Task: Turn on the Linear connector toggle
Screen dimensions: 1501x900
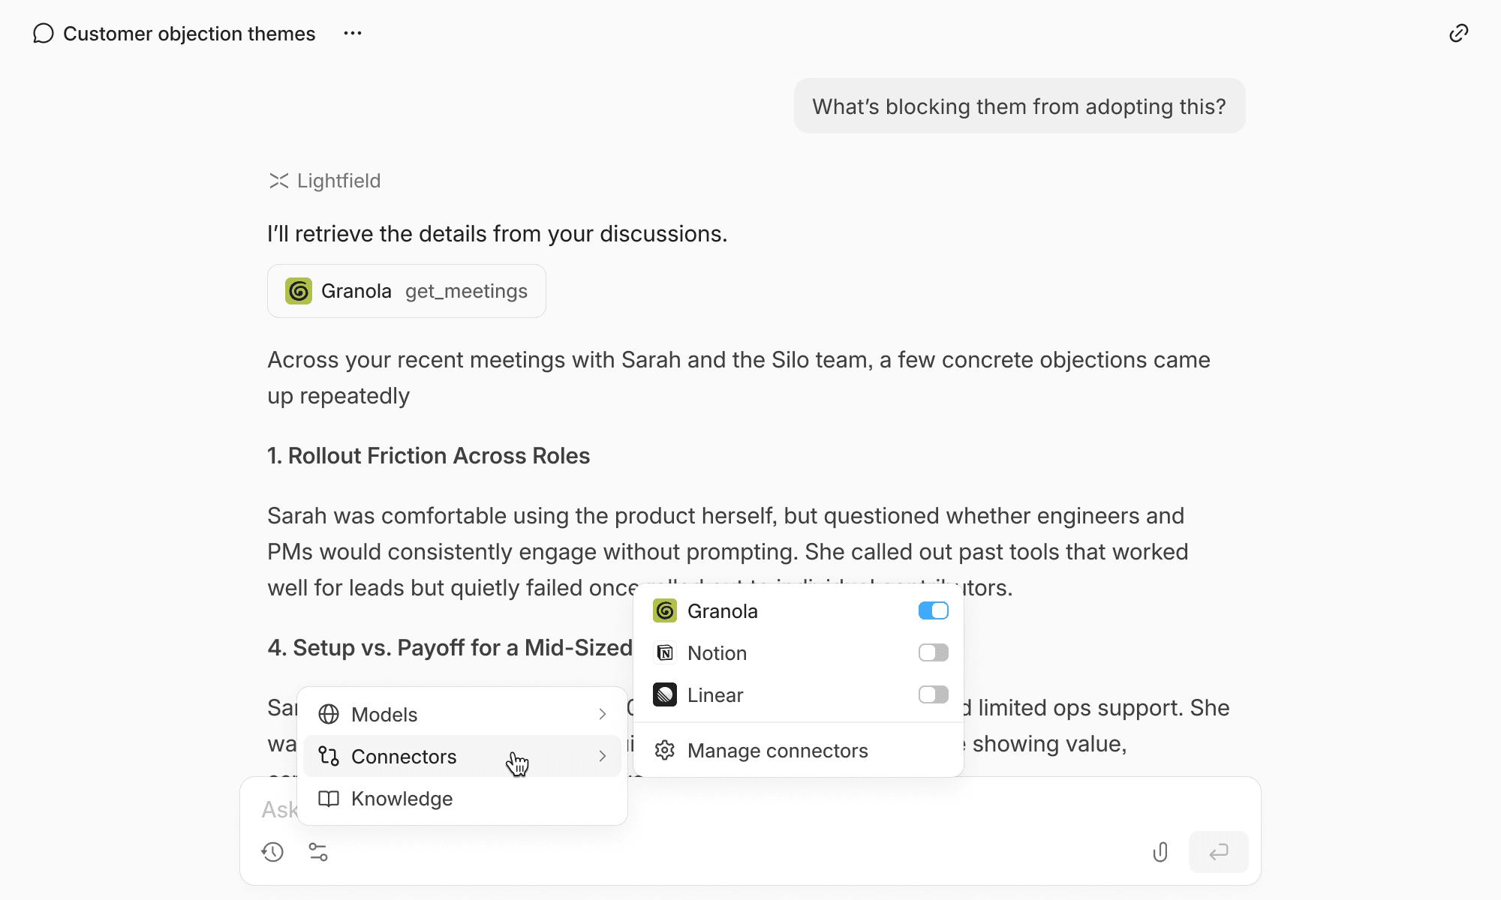Action: coord(933,695)
